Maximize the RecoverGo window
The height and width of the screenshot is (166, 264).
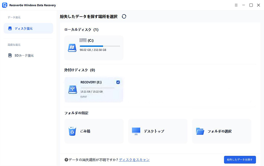pos(251,5)
